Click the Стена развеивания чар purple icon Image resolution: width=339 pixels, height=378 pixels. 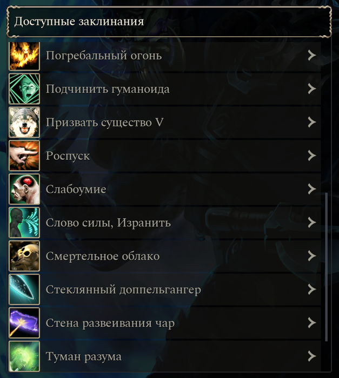coord(24,323)
